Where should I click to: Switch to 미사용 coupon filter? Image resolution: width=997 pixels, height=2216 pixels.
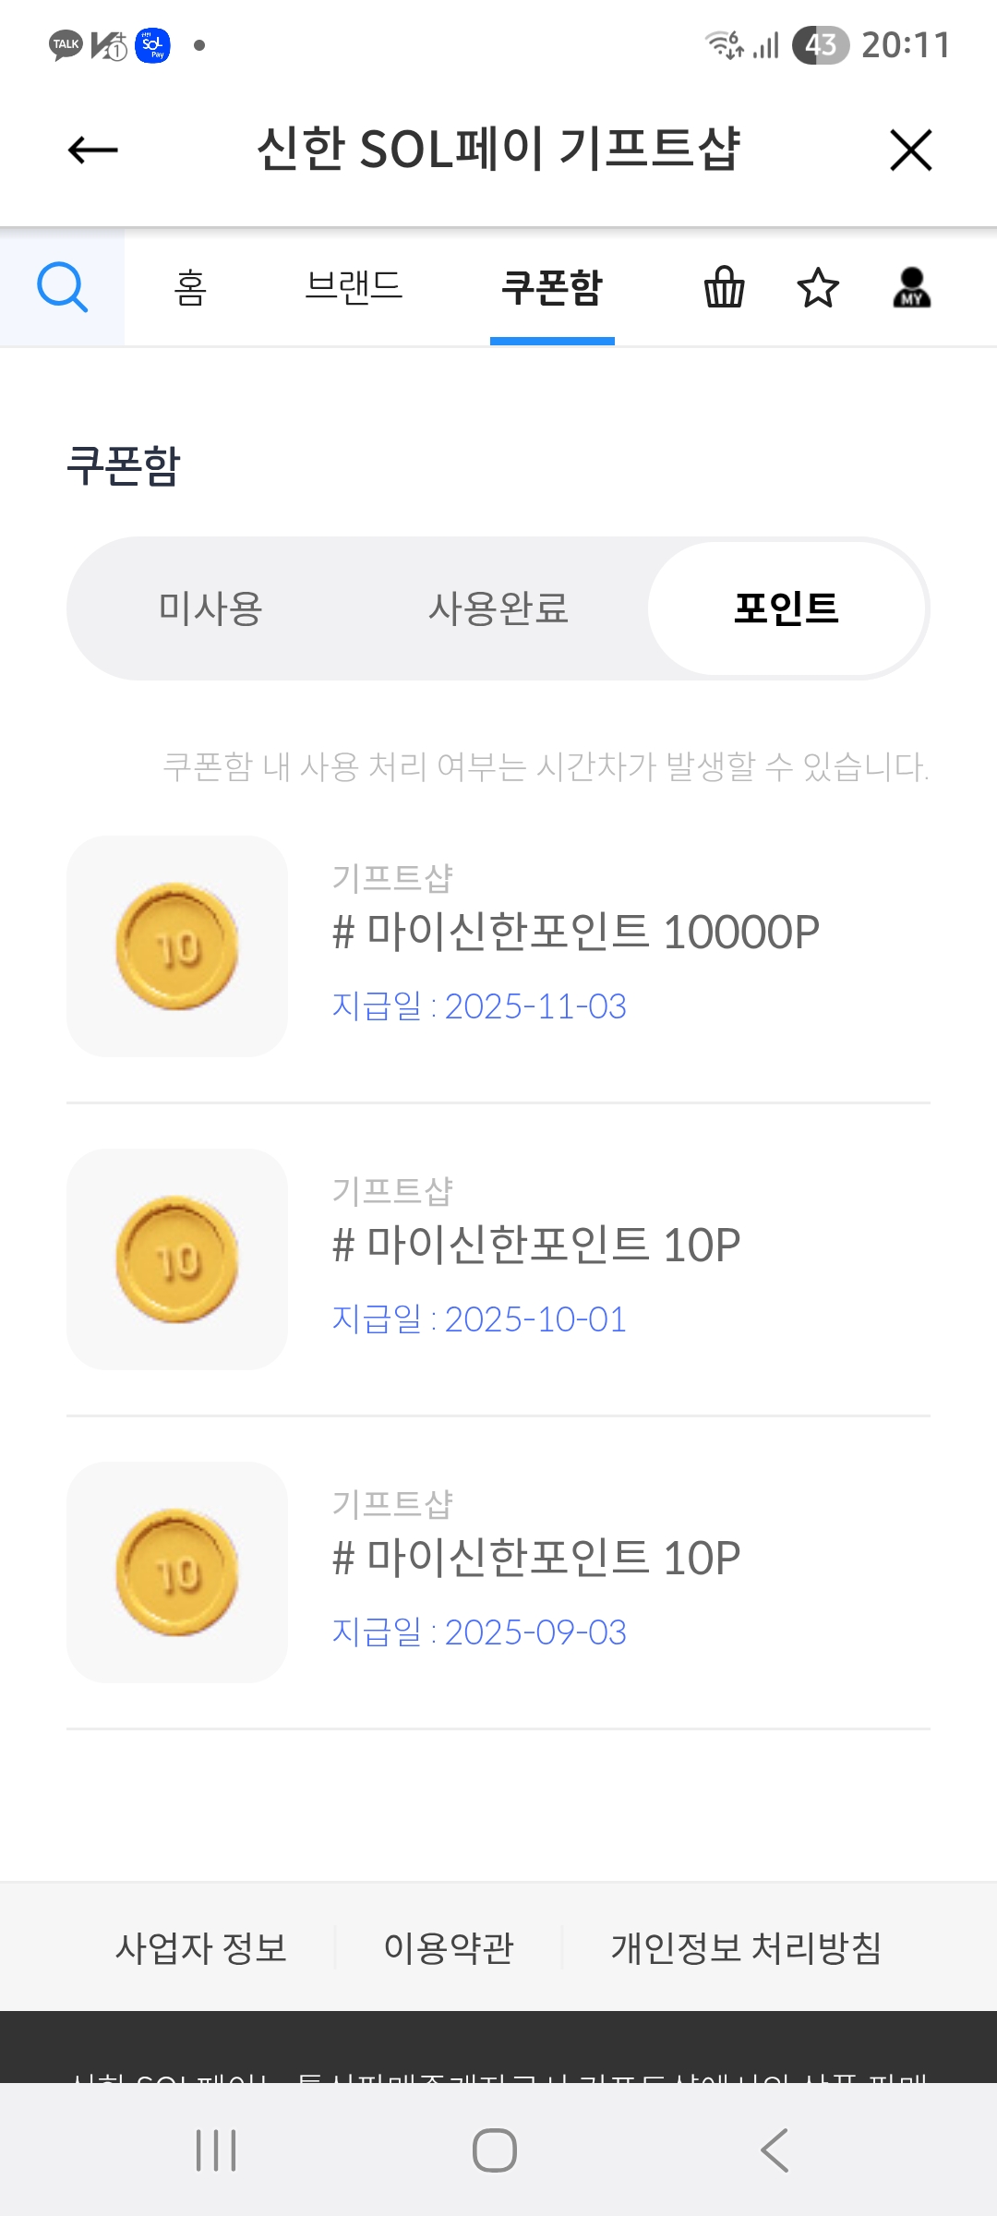(x=210, y=608)
